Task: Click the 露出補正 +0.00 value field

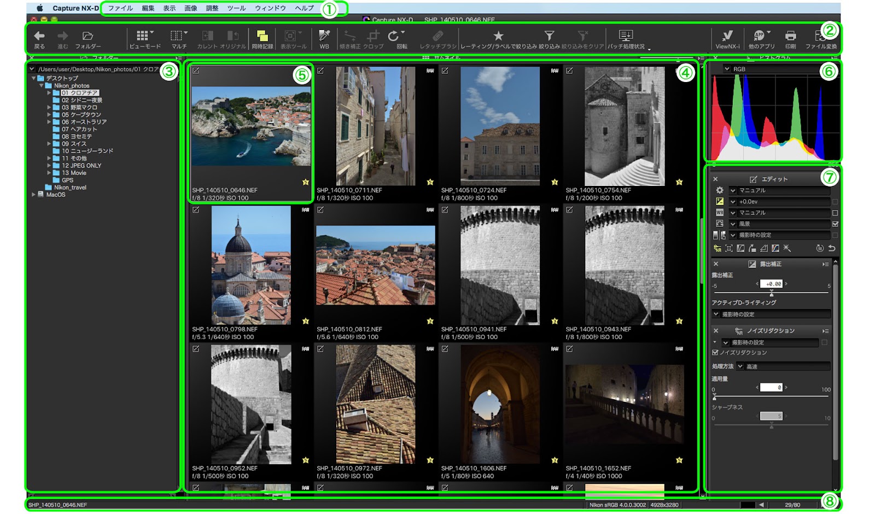Action: tap(771, 284)
